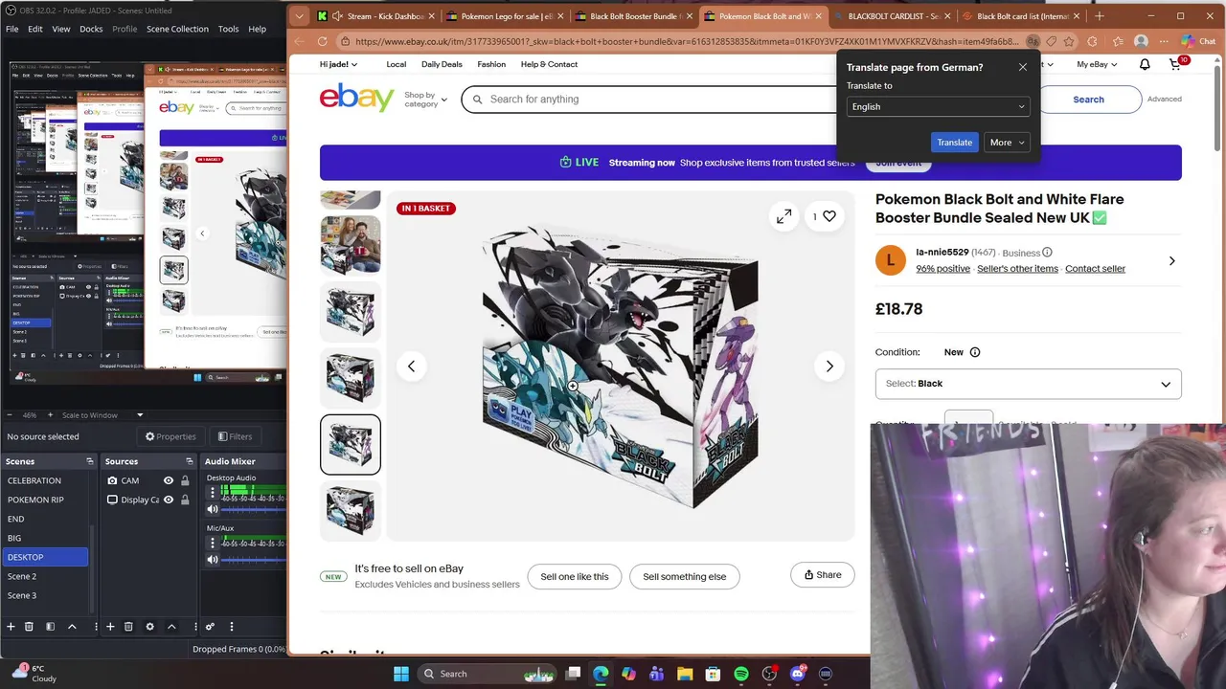Open Translate to English language dropdown
The image size is (1226, 689).
pyautogui.click(x=938, y=106)
